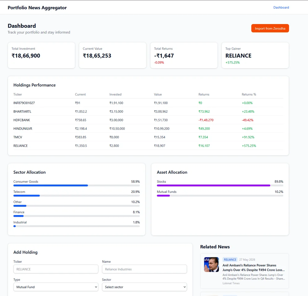
Task: Select the HINDUNILVR ticker row
Action: 148,129
